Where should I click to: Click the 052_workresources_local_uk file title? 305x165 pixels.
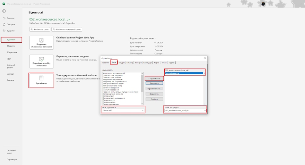(50, 20)
